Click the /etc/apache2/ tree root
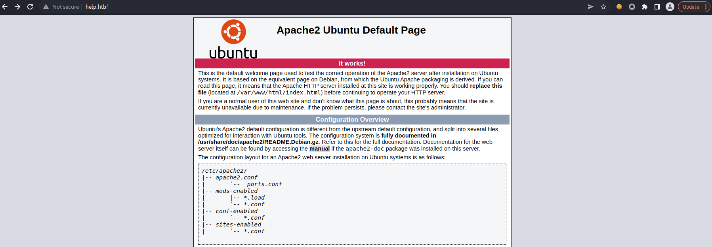 [224, 171]
